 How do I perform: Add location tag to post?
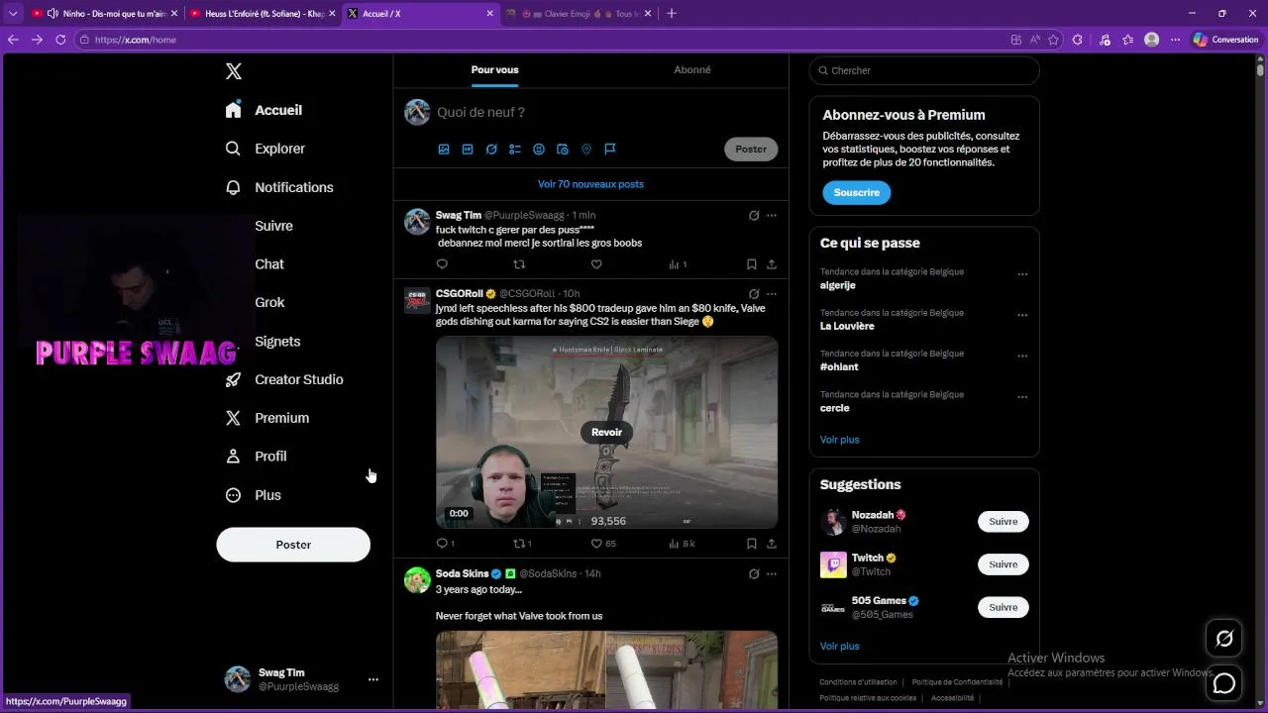pos(586,150)
